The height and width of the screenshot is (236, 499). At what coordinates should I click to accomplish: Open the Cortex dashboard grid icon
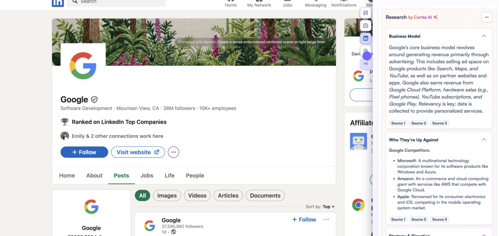(365, 13)
